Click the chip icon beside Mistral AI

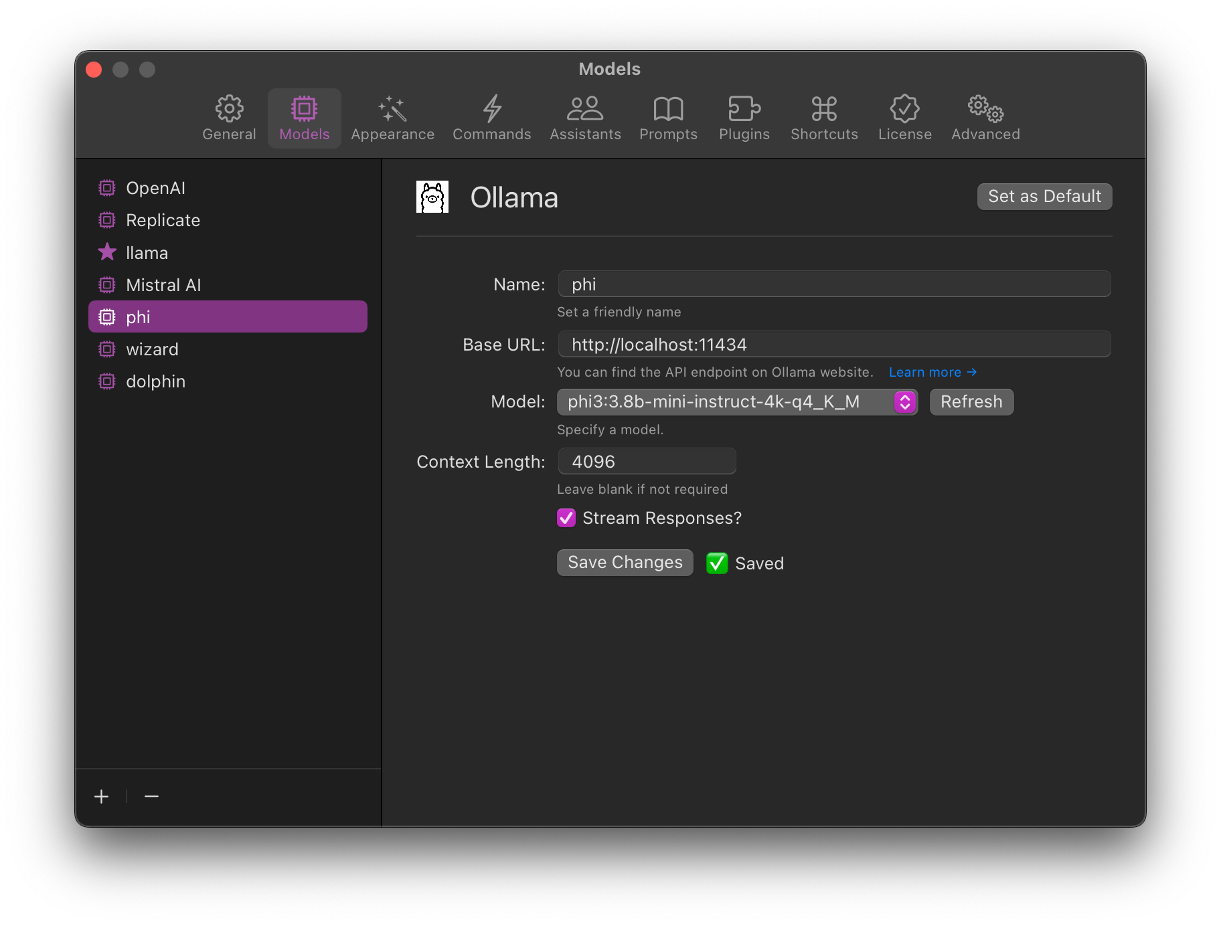(107, 284)
